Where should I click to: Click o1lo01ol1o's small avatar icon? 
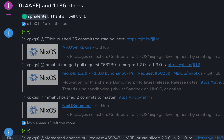click(x=24, y=24)
